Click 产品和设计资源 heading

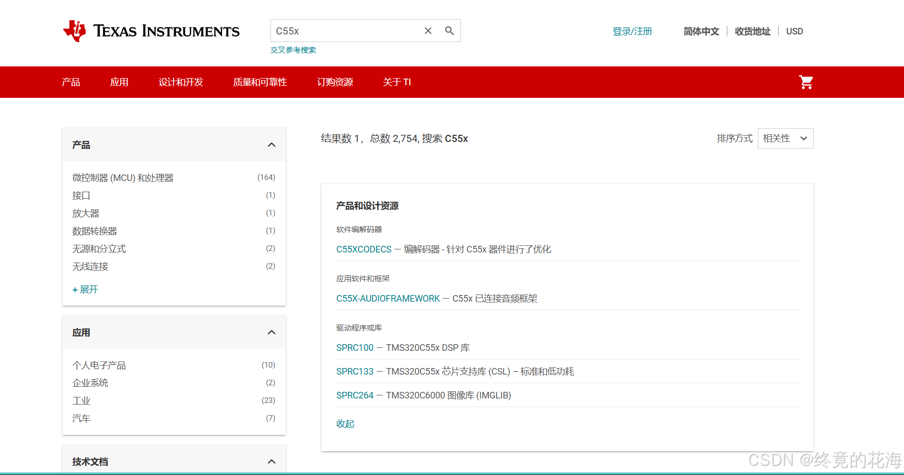pos(367,206)
